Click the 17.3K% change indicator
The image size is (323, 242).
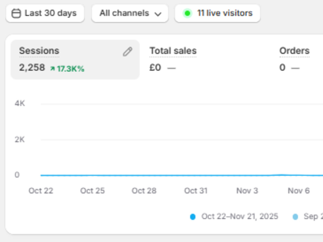click(67, 69)
